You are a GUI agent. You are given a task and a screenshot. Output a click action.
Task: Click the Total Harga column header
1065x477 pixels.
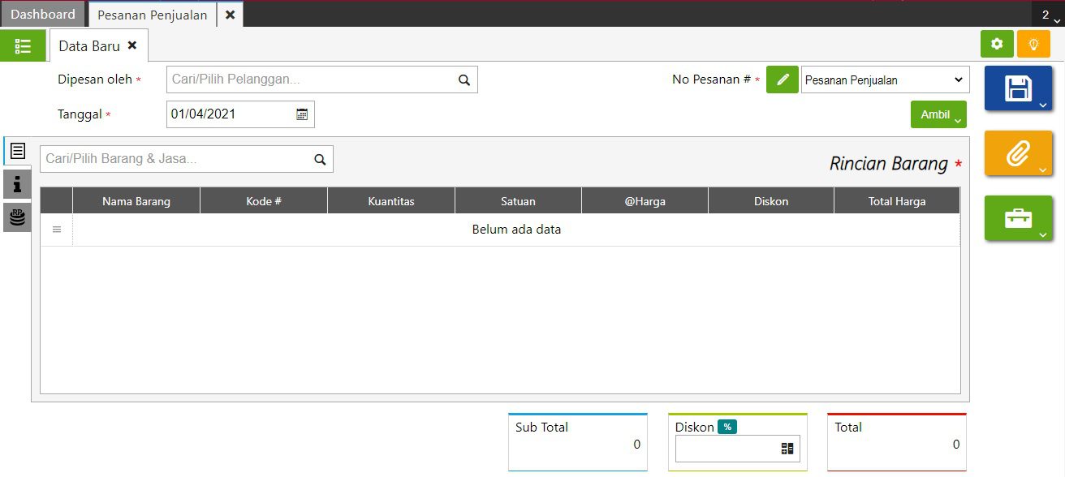tap(897, 201)
